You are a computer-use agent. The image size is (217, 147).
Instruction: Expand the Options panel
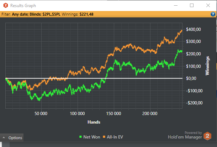12,138
